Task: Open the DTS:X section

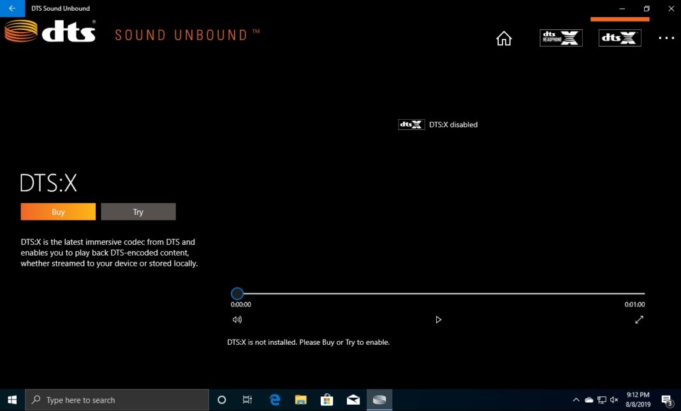Action: pos(619,38)
